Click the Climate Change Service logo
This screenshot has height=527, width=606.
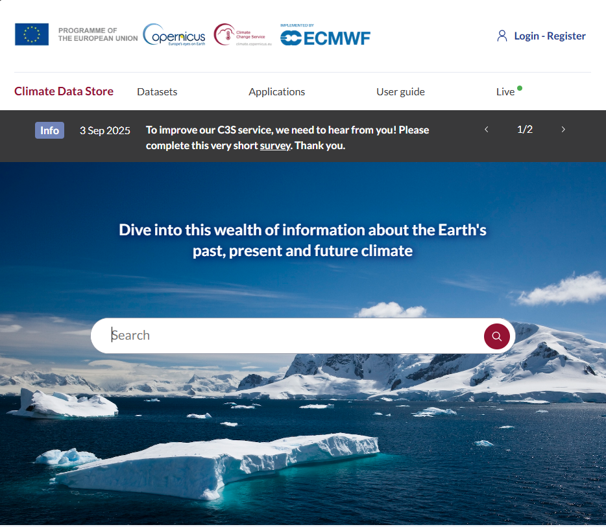tap(239, 35)
